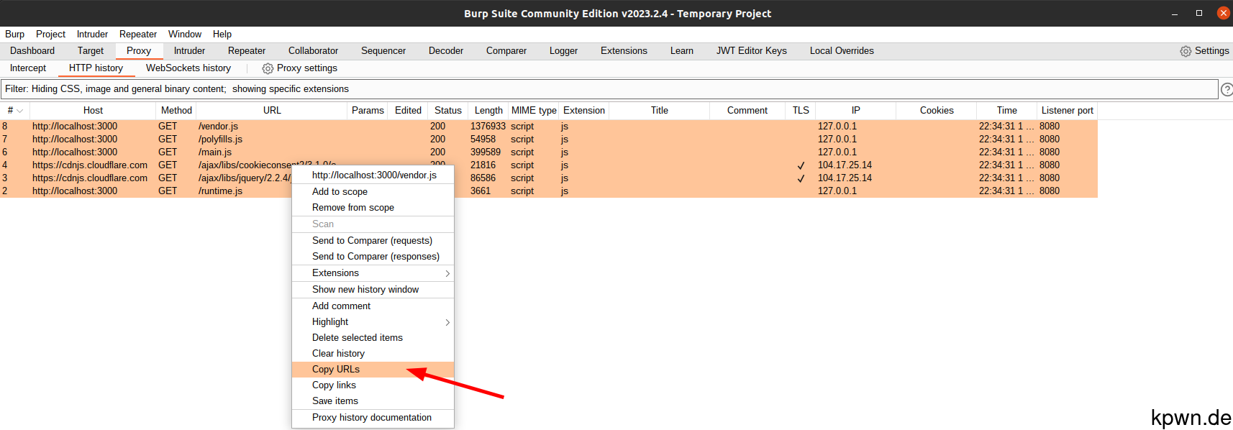Open the Decoder tab
1233x430 pixels.
pyautogui.click(x=446, y=51)
